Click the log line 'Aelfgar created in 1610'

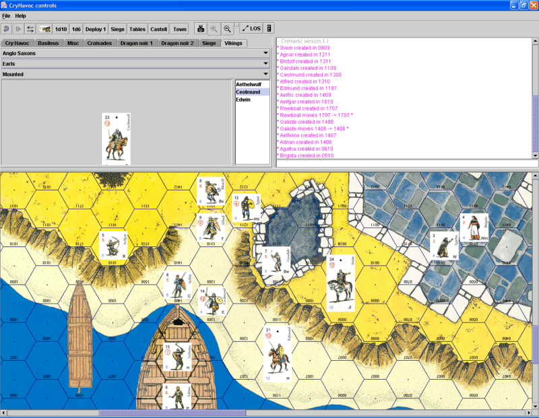tap(307, 102)
